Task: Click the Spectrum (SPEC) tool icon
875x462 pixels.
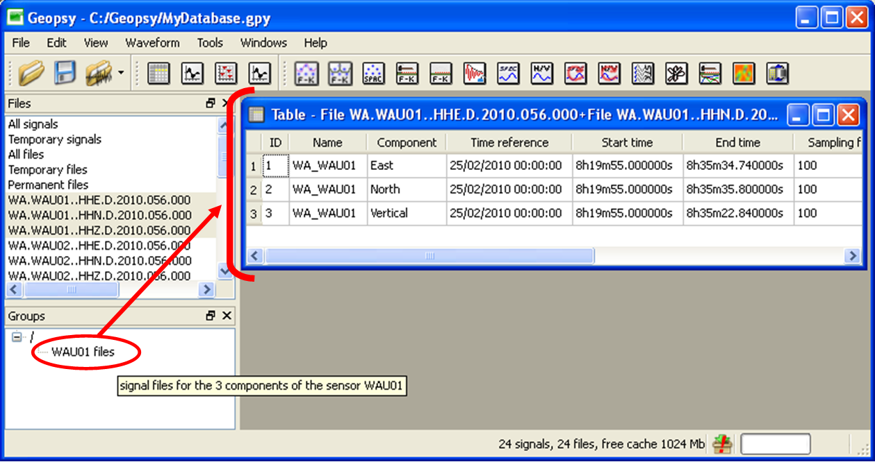Action: pyautogui.click(x=508, y=73)
